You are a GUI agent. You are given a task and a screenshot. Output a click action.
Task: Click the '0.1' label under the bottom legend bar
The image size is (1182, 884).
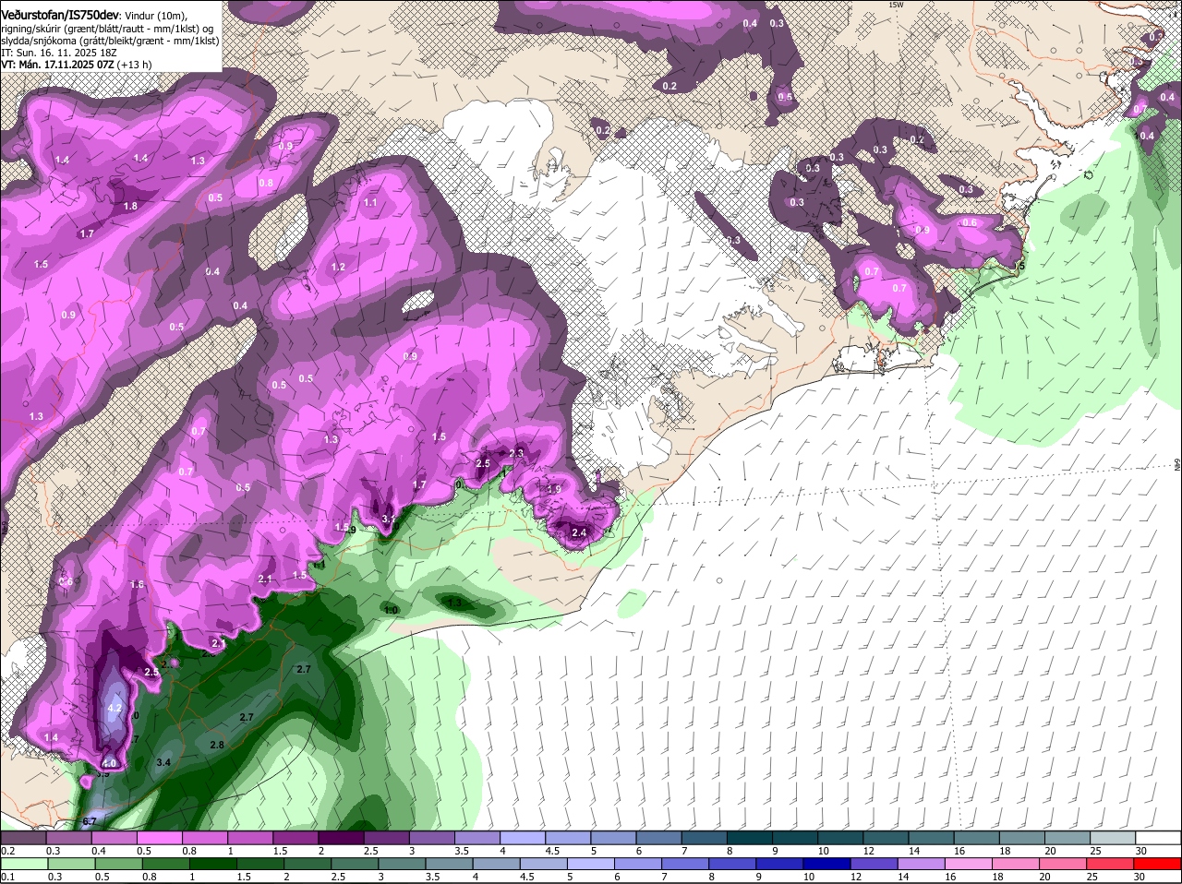click(7, 877)
